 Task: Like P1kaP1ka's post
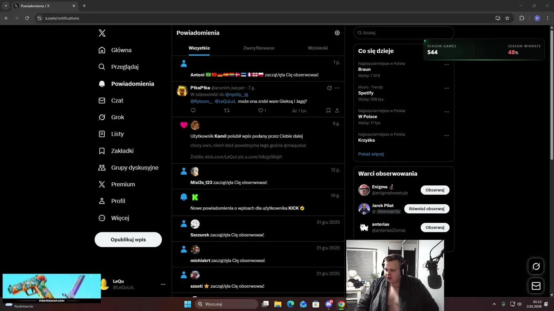point(262,111)
